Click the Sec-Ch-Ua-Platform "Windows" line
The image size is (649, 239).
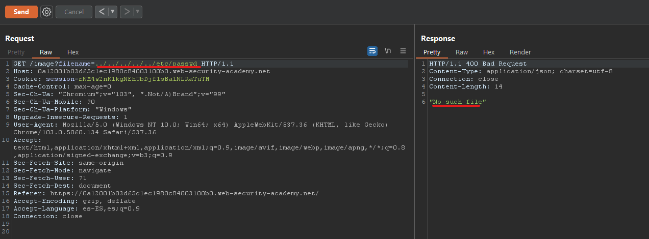72,109
